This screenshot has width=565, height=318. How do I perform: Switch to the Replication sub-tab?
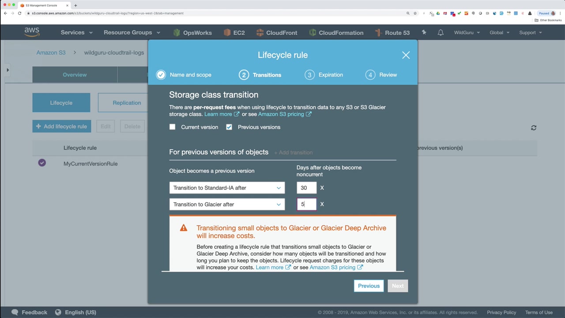pos(127,103)
